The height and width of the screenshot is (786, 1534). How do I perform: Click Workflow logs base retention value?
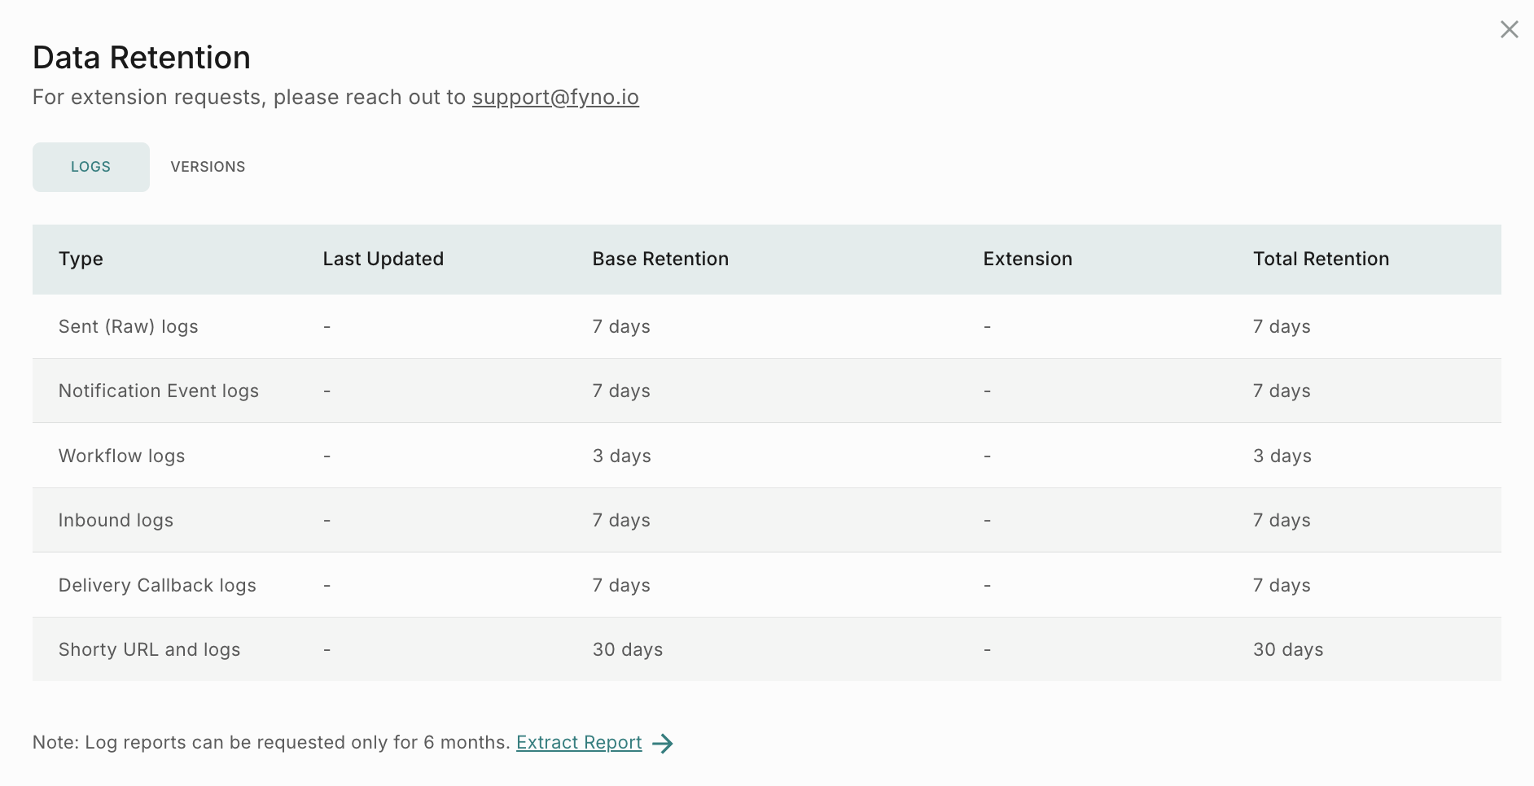(621, 456)
